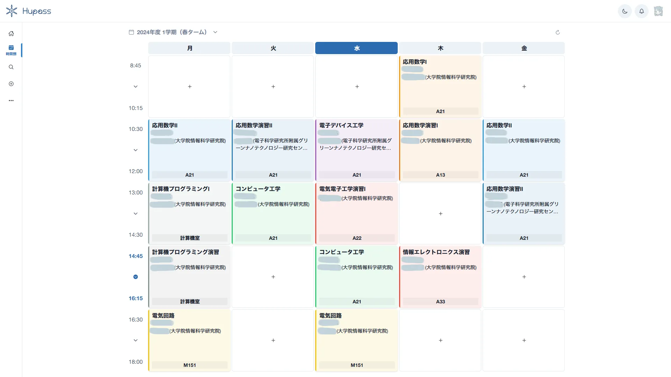This screenshot has height=377, width=671.
Task: Refresh the timetable
Action: pyautogui.click(x=558, y=32)
